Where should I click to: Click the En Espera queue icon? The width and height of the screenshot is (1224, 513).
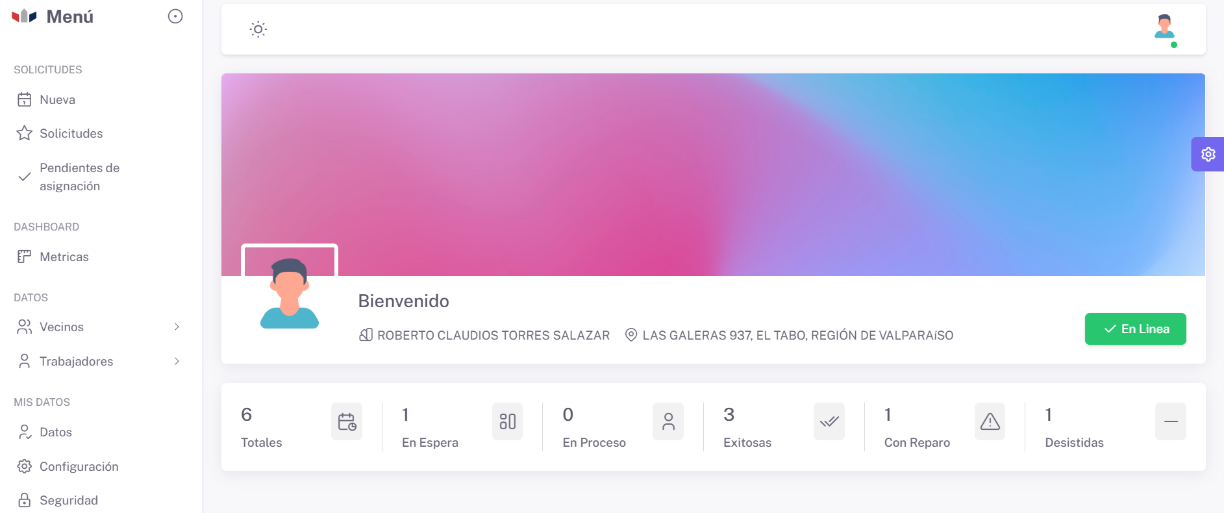pos(507,421)
